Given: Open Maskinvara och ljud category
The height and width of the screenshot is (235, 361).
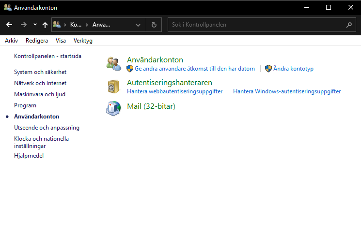Looking at the screenshot, I should [x=40, y=94].
